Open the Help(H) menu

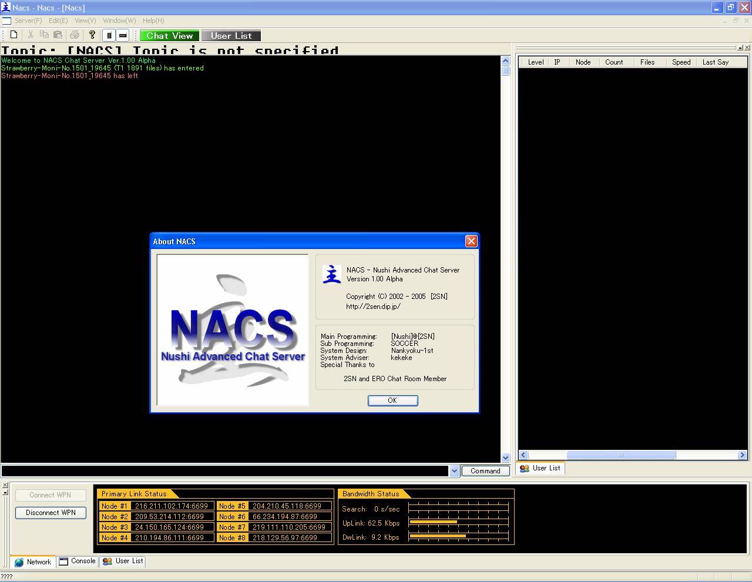pos(153,21)
